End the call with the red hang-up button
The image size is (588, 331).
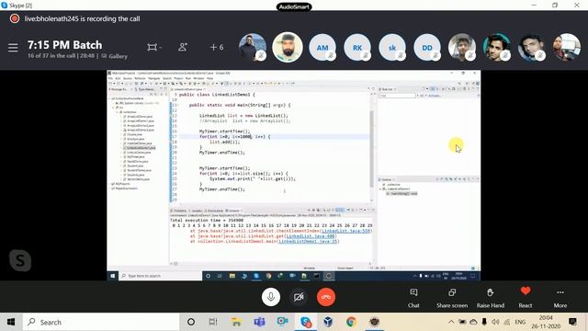pos(326,297)
